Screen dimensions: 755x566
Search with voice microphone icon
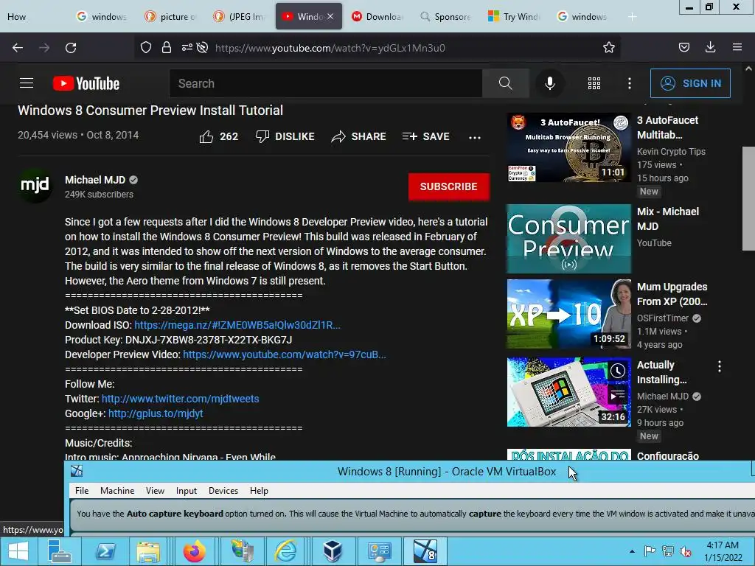click(549, 83)
